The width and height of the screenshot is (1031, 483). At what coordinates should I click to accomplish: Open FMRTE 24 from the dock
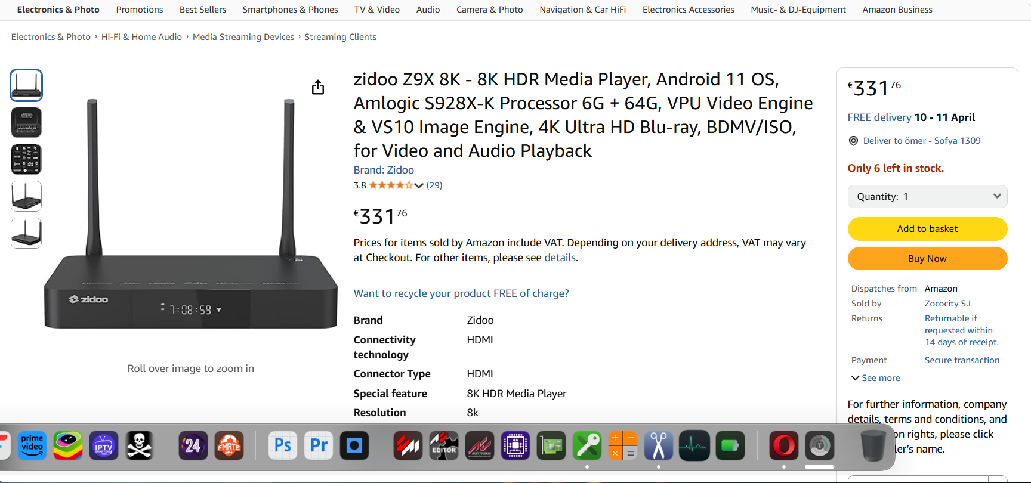click(x=229, y=445)
